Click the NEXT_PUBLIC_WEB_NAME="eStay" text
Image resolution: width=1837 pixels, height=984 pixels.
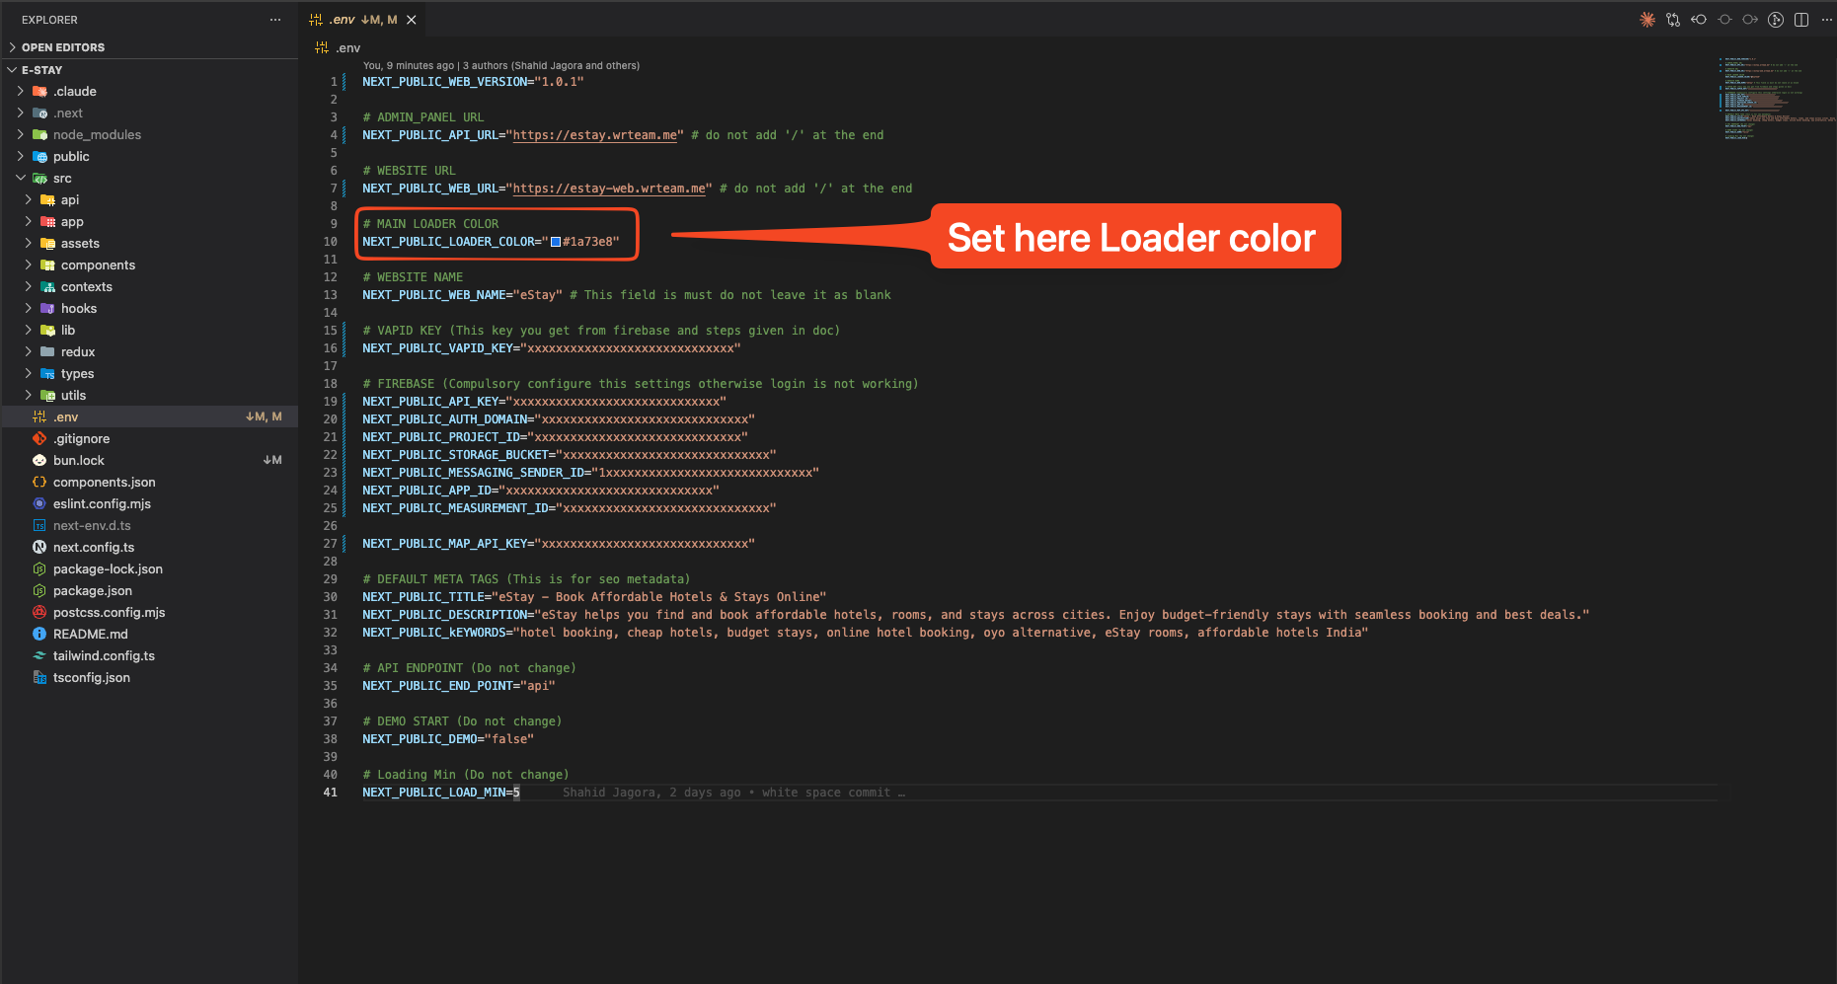click(462, 295)
